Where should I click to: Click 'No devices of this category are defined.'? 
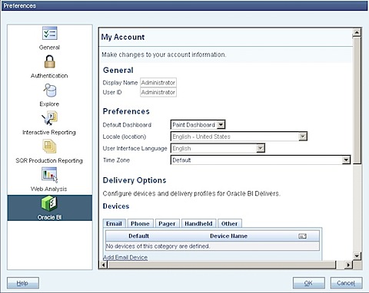point(158,246)
